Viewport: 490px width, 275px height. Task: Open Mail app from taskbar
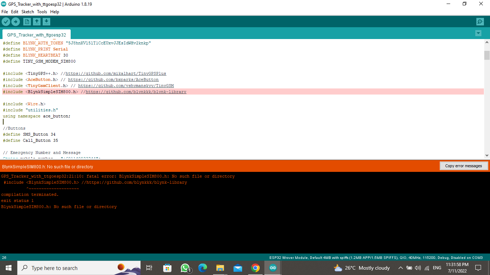(238, 268)
